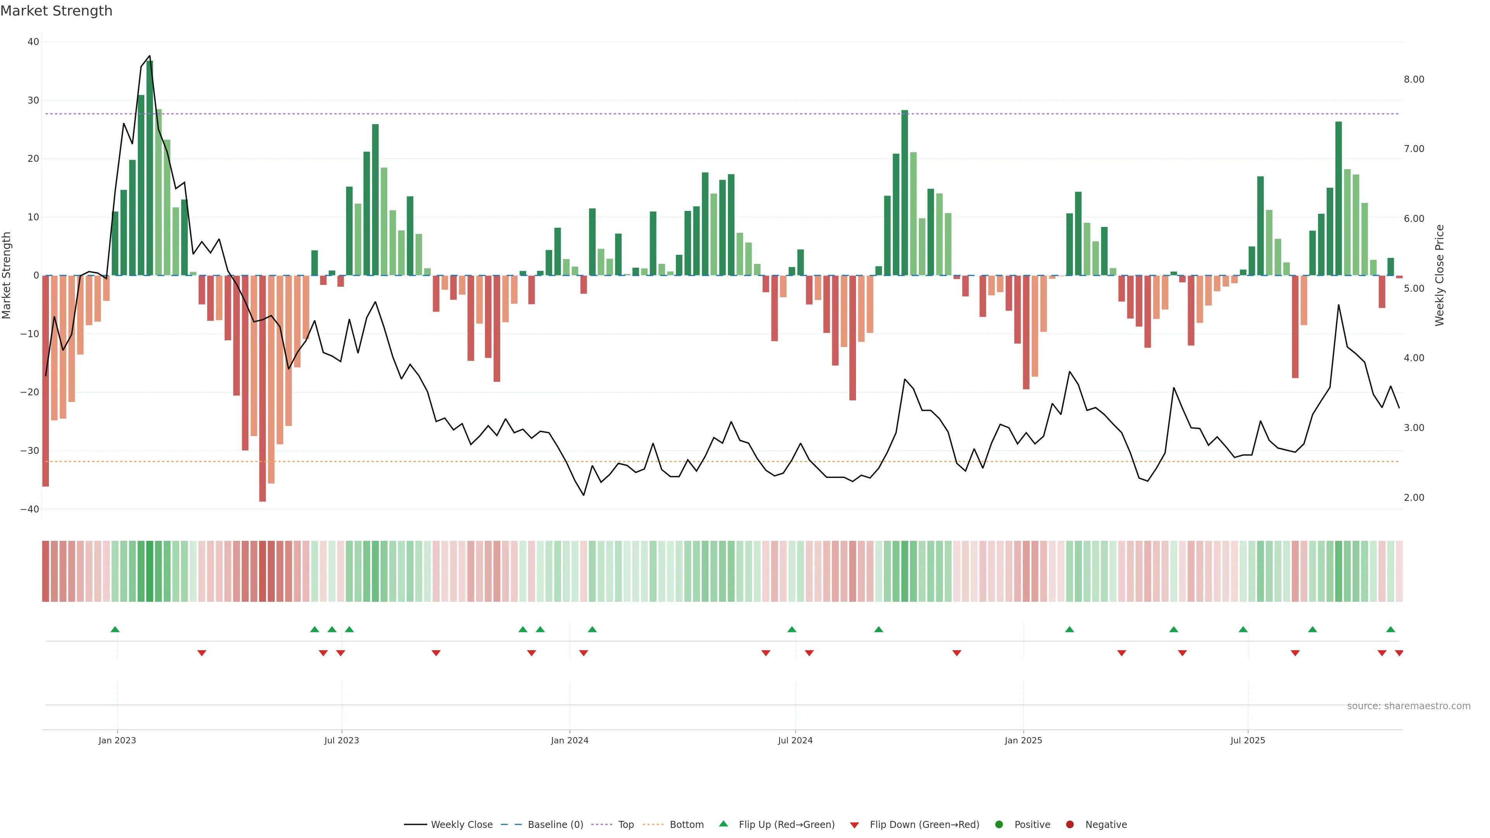Click the dark red Negative circle icon in legend
Screen dimensions: 1490x838
tap(1069, 825)
